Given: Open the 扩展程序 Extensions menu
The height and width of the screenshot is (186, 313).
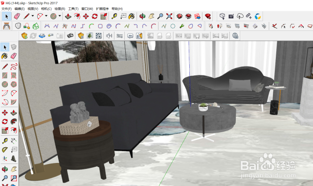Looking at the screenshot, I should (102, 9).
